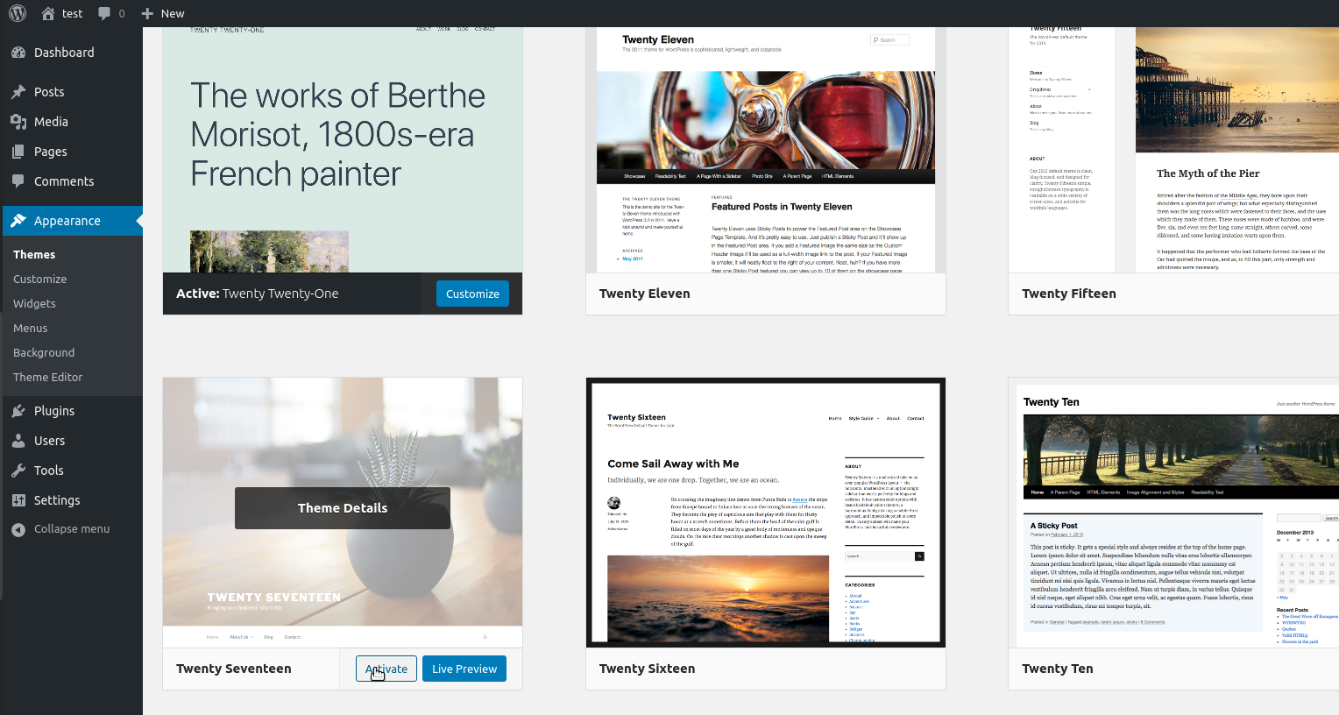Open Theme Details for Twenty Seventeen

tap(343, 508)
